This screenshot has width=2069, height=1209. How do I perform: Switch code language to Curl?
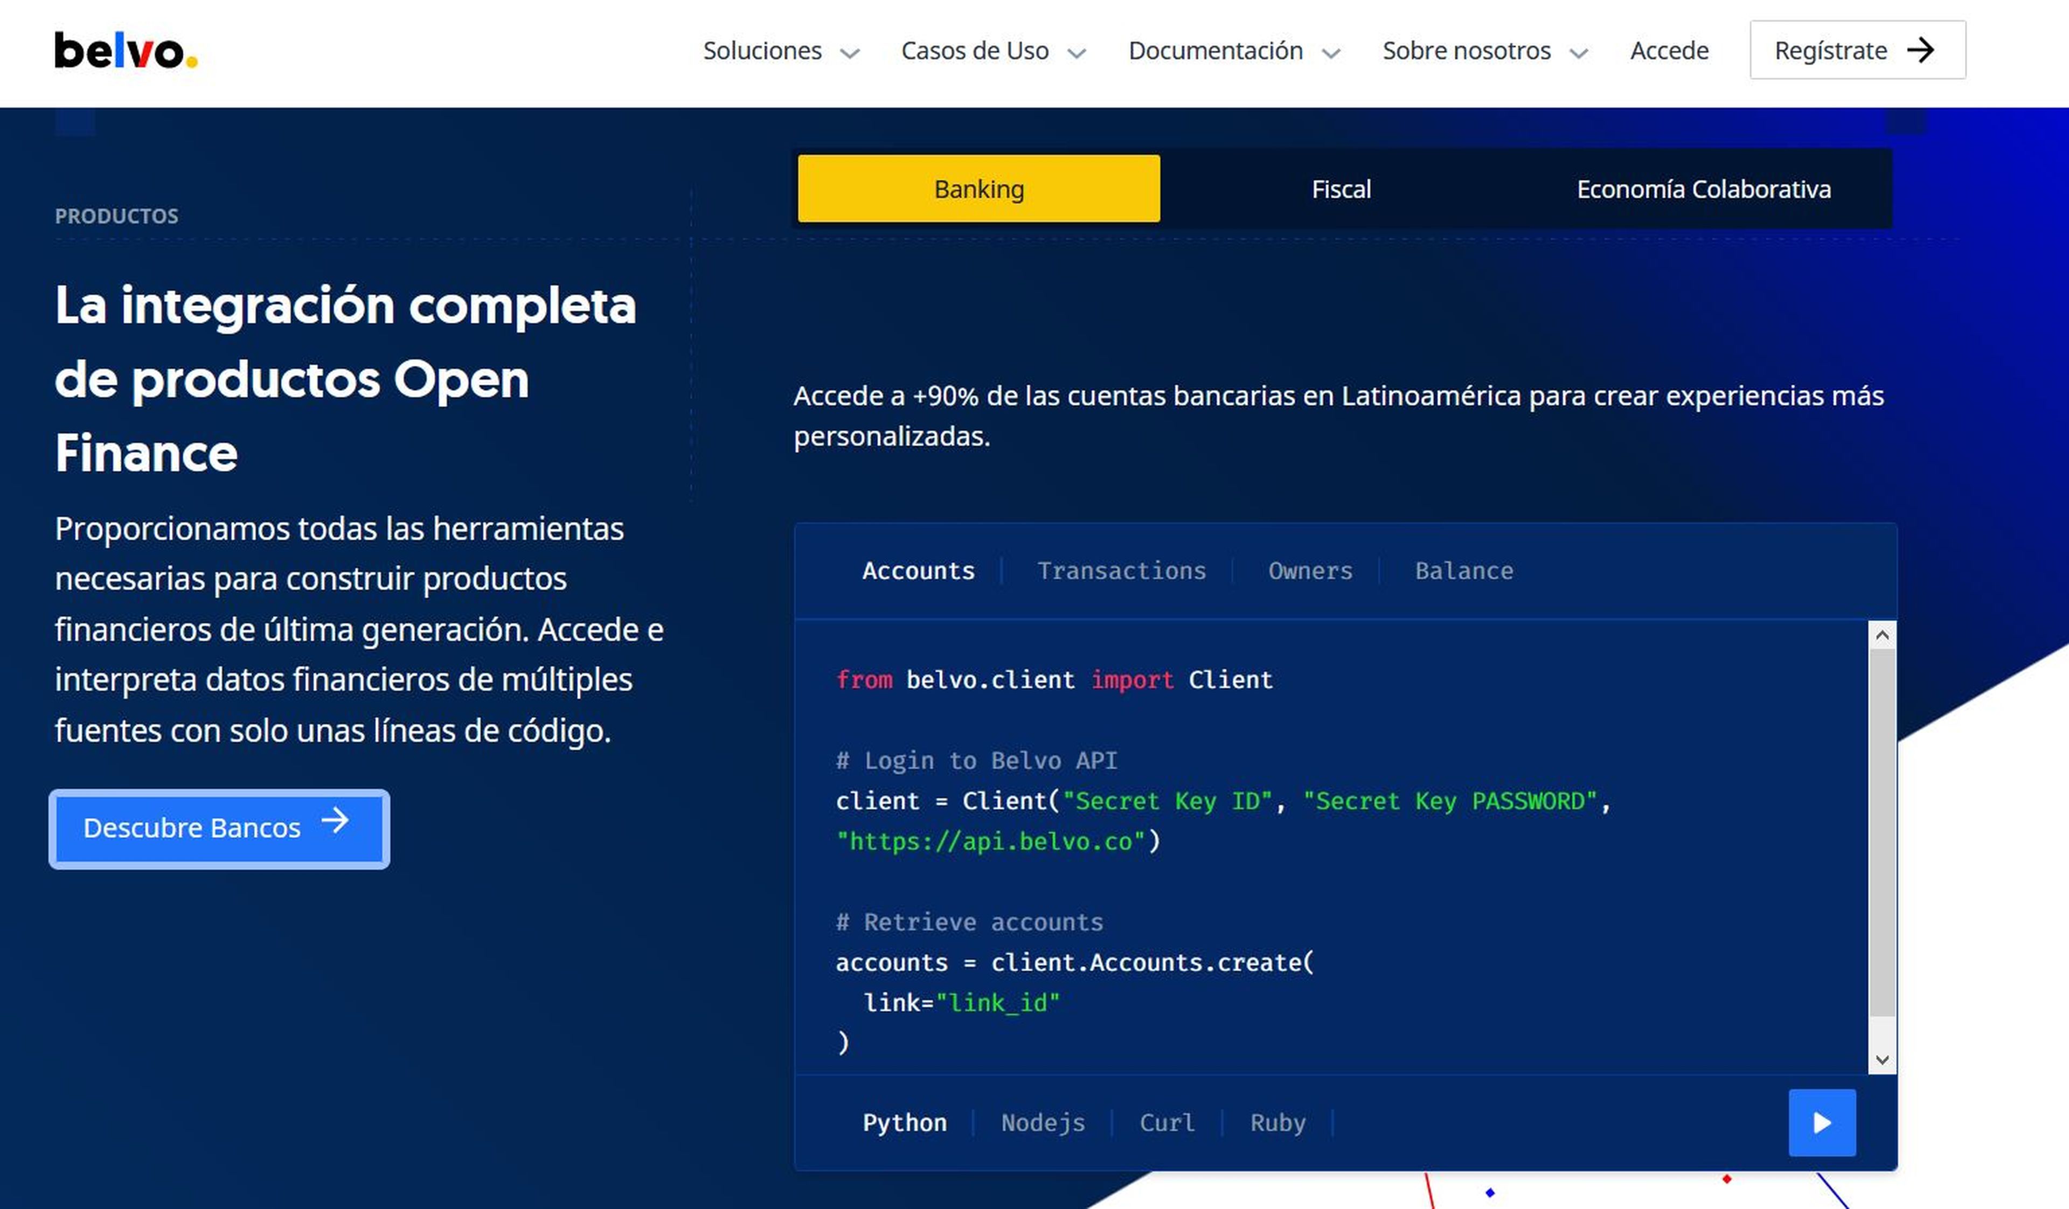[x=1166, y=1122]
